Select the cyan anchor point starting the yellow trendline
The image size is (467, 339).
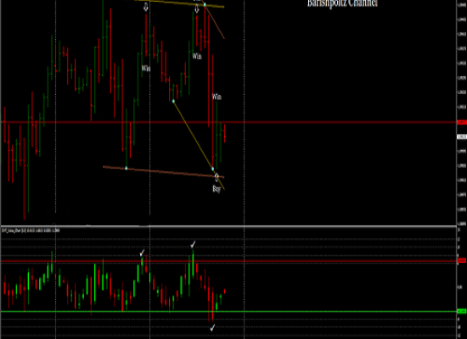[173, 102]
